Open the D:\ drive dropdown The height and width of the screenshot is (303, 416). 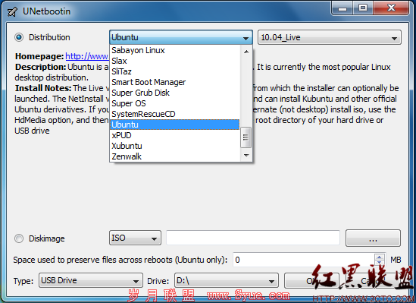[x=227, y=280]
